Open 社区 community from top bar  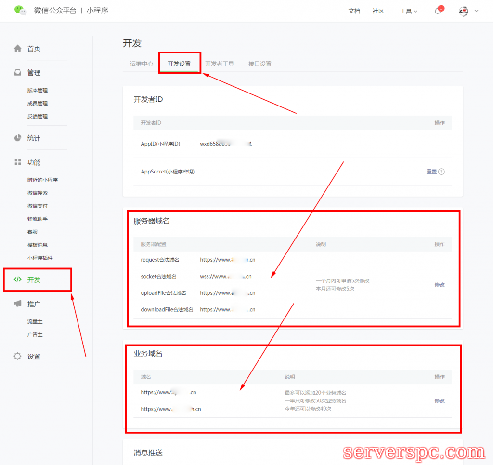coord(378,11)
